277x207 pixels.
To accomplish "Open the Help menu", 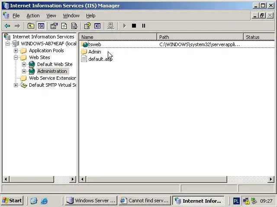I will [x=91, y=16].
